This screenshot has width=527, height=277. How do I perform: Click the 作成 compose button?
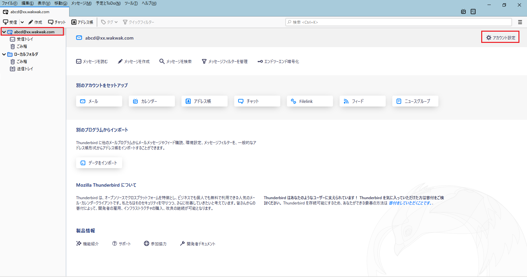coord(35,22)
